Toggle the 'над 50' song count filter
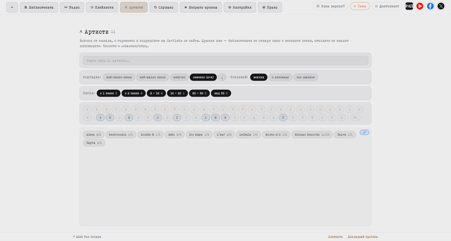The image size is (451, 241). point(221,93)
